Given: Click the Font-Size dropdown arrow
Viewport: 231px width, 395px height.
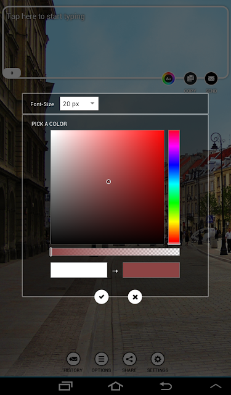Looking at the screenshot, I should [x=92, y=103].
